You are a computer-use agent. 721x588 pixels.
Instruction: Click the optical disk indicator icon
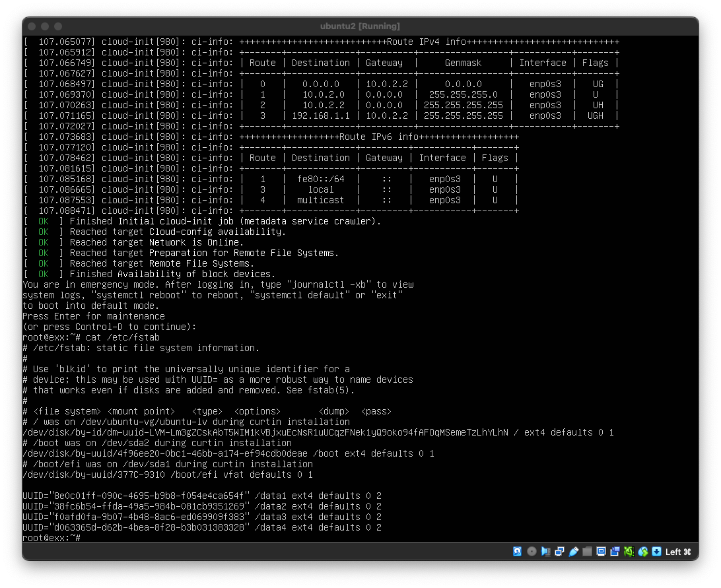click(x=532, y=552)
